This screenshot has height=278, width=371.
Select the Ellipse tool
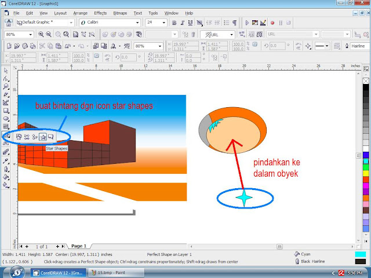pyautogui.click(x=6, y=119)
